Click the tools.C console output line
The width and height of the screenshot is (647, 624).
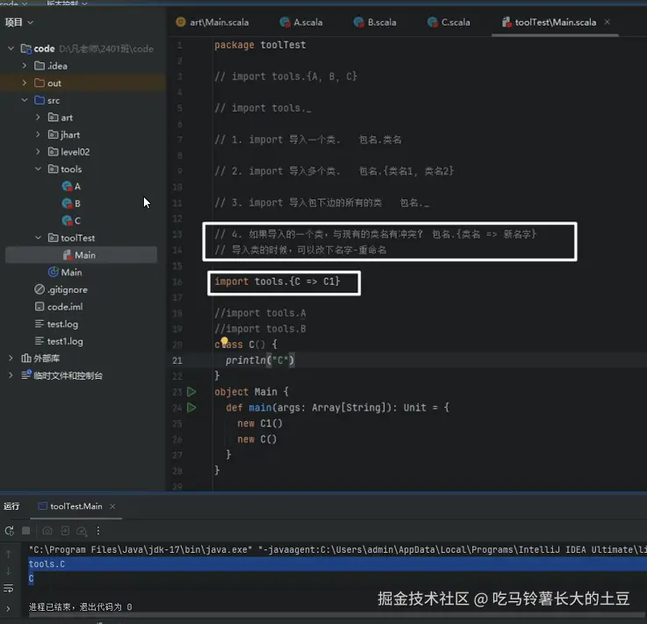click(47, 564)
